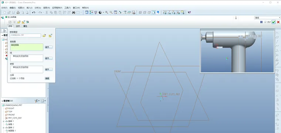Click the context help pointer icon
The image size is (281, 133).
[189, 12]
